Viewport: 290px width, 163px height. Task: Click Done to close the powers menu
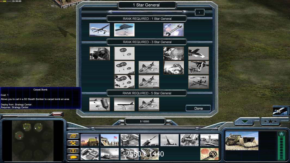pos(198,108)
